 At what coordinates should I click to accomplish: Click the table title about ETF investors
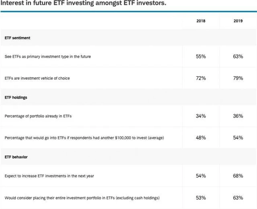(x=84, y=4)
